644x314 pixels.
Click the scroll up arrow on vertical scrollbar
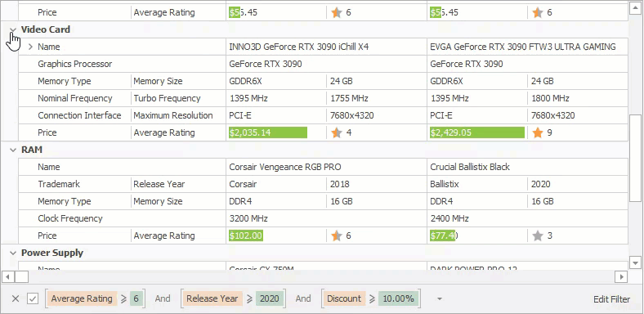(635, 6)
